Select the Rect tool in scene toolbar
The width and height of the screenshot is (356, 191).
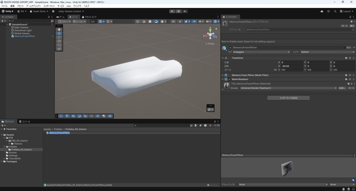(x=59, y=45)
